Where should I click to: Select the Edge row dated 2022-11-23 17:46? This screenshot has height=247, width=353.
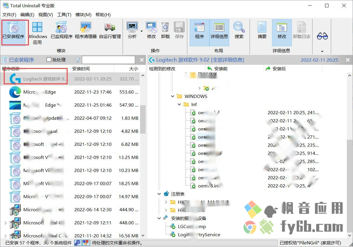(x=70, y=92)
